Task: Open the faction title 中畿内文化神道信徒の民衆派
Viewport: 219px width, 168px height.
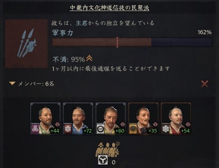Action: click(109, 8)
